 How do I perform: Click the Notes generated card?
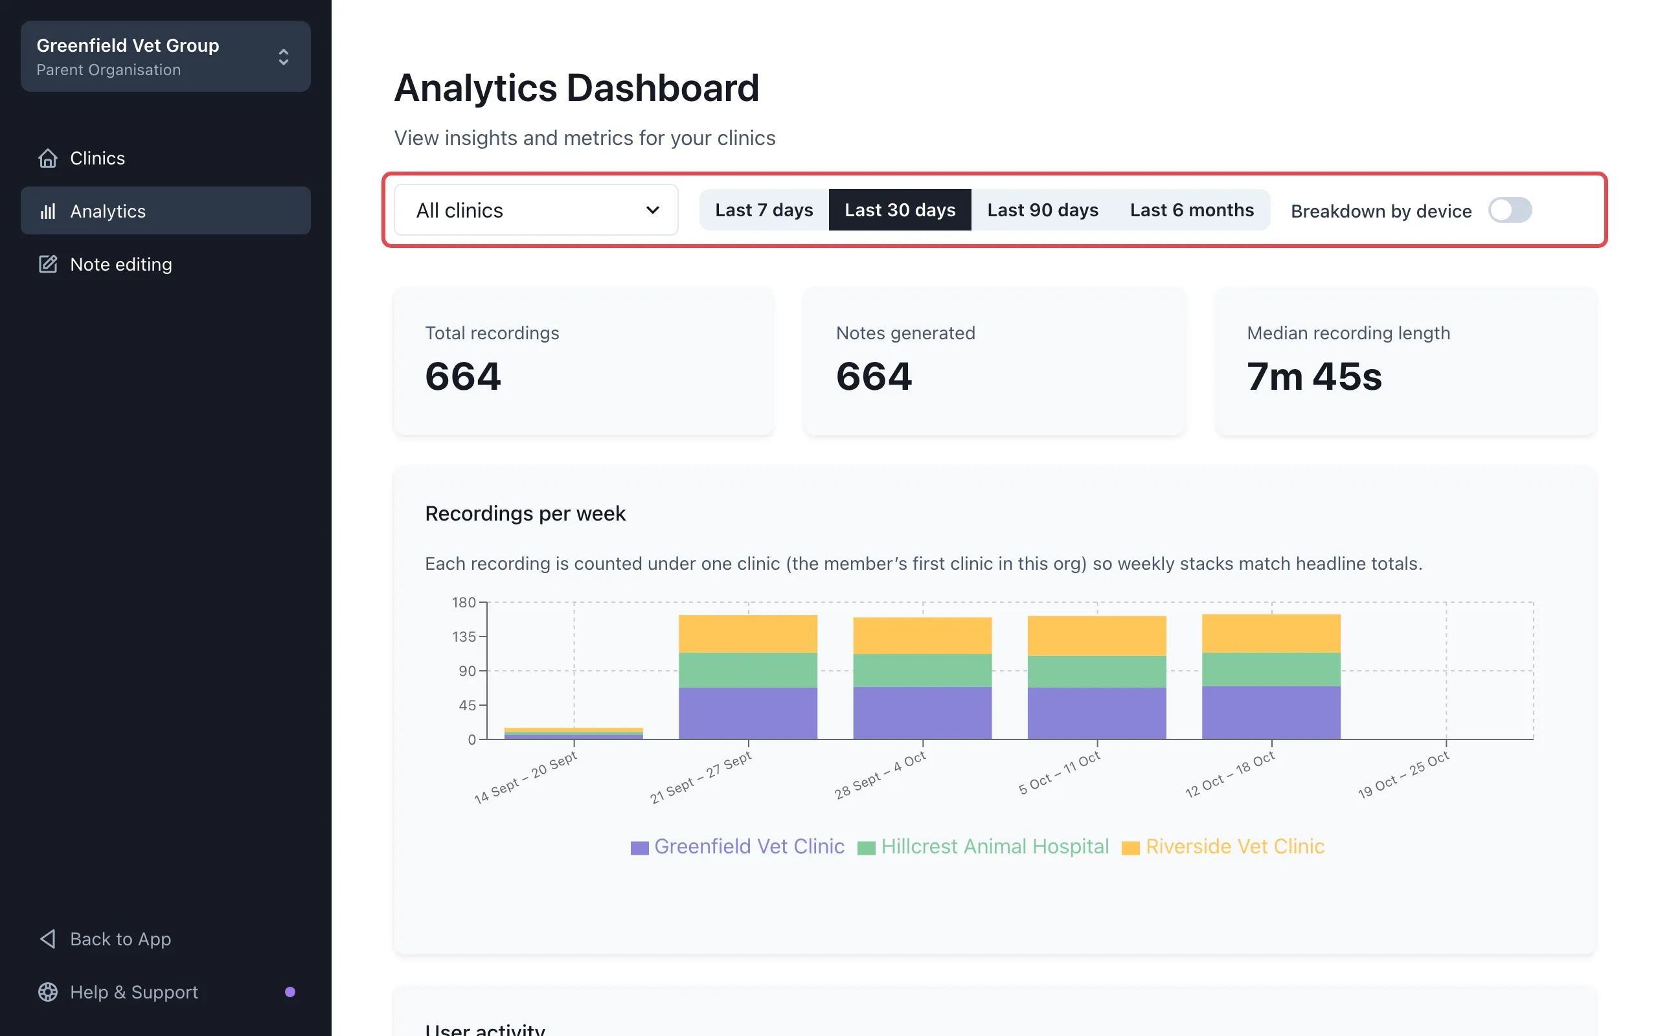tap(994, 361)
